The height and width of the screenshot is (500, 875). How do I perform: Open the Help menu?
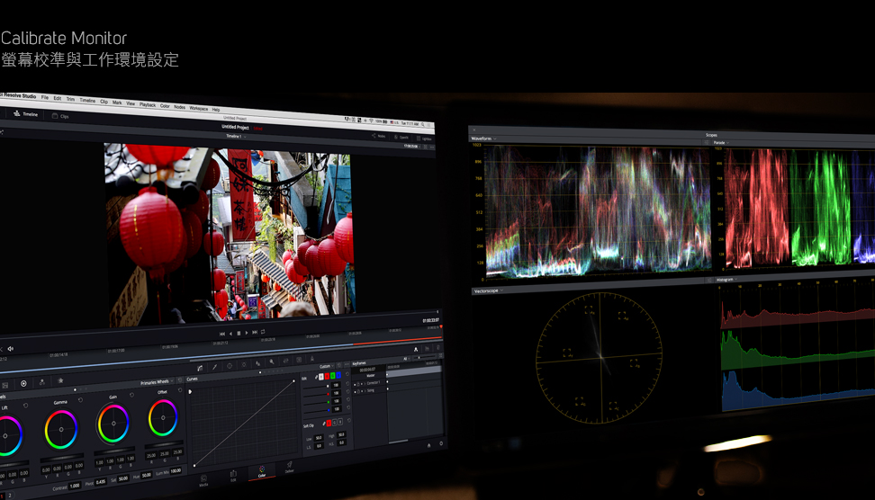coord(216,110)
